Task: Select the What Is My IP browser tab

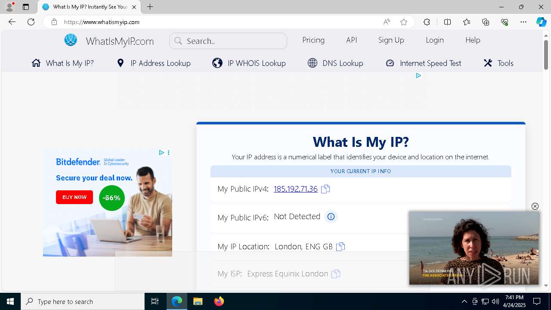Action: click(89, 7)
